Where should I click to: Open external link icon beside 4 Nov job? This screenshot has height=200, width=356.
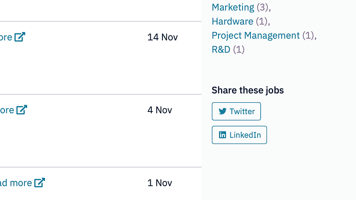click(22, 110)
